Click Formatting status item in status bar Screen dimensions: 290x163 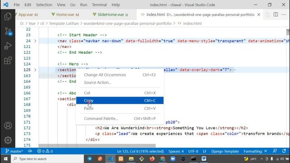(255, 151)
